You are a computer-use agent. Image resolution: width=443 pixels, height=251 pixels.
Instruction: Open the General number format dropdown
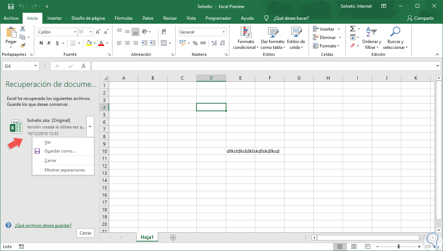coord(224,32)
